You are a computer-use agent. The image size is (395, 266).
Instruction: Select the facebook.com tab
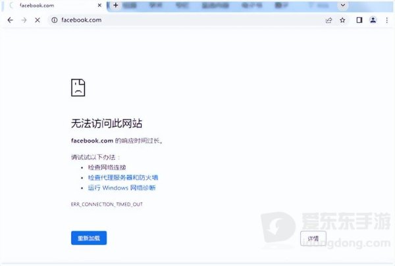coord(54,5)
